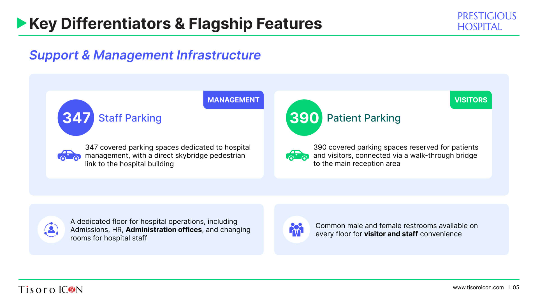Click the Key Differentiators & Flagship Features title
Screen dimensions: 538x303
(x=176, y=24)
